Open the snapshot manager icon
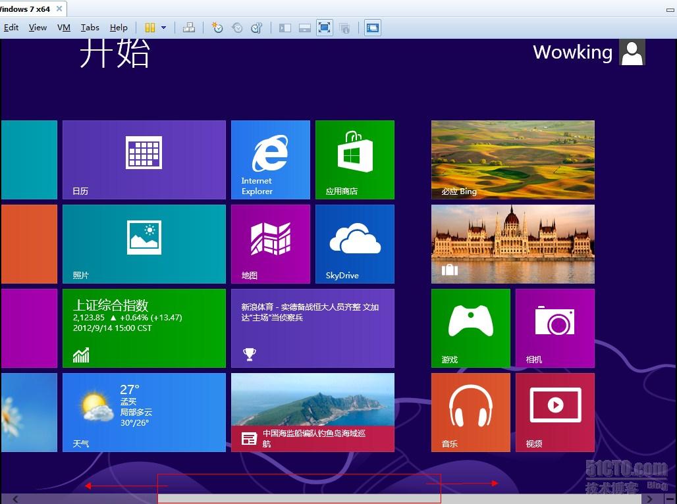 (x=257, y=28)
